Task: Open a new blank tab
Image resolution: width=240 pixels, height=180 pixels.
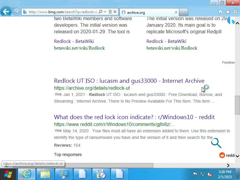Action: click(184, 12)
